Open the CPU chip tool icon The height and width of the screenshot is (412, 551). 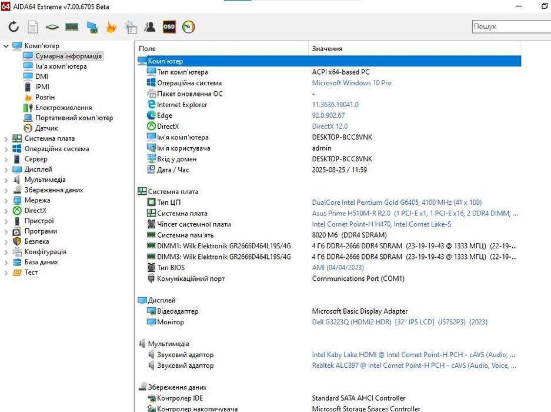[52, 27]
